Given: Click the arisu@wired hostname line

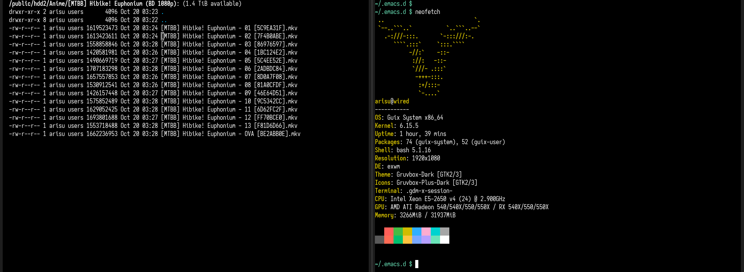Looking at the screenshot, I should tap(392, 101).
